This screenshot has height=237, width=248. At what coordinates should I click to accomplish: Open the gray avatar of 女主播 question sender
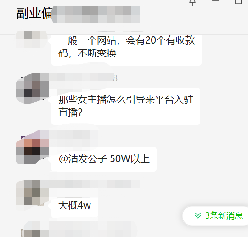pos(32,88)
